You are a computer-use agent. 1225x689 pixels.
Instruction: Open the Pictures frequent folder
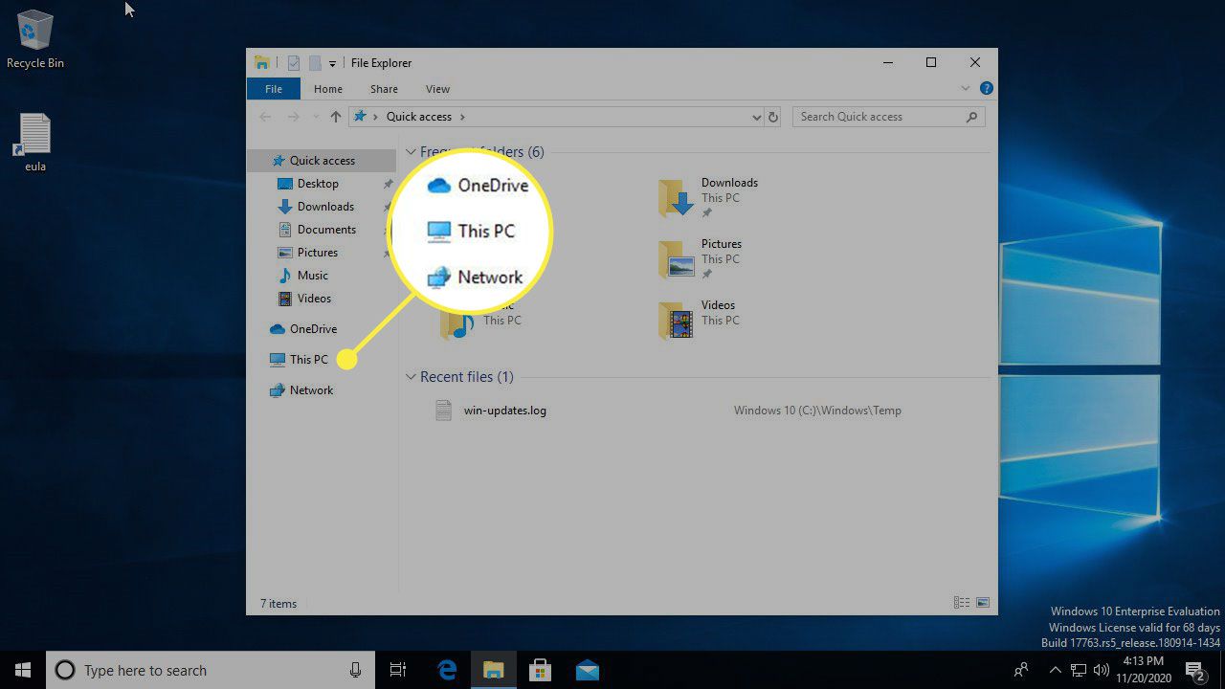701,258
